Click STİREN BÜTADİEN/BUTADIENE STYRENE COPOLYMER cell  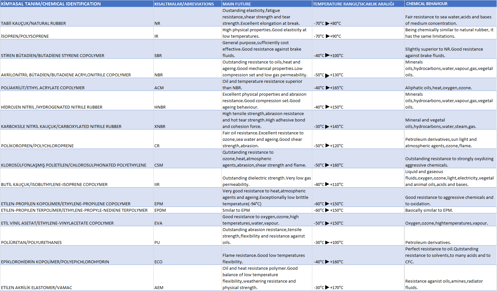click(x=77, y=49)
